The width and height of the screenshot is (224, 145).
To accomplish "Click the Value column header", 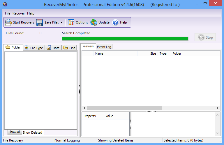I will point(116,116).
